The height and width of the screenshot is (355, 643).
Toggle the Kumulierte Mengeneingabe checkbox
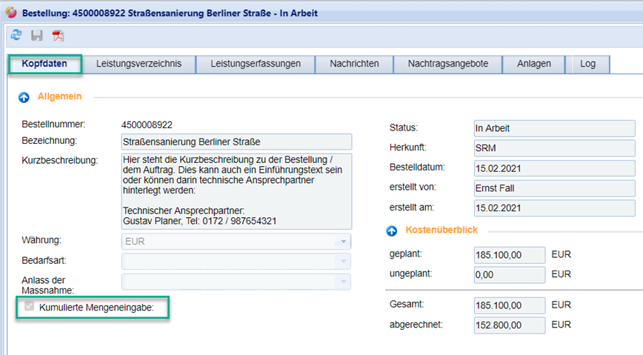click(30, 308)
